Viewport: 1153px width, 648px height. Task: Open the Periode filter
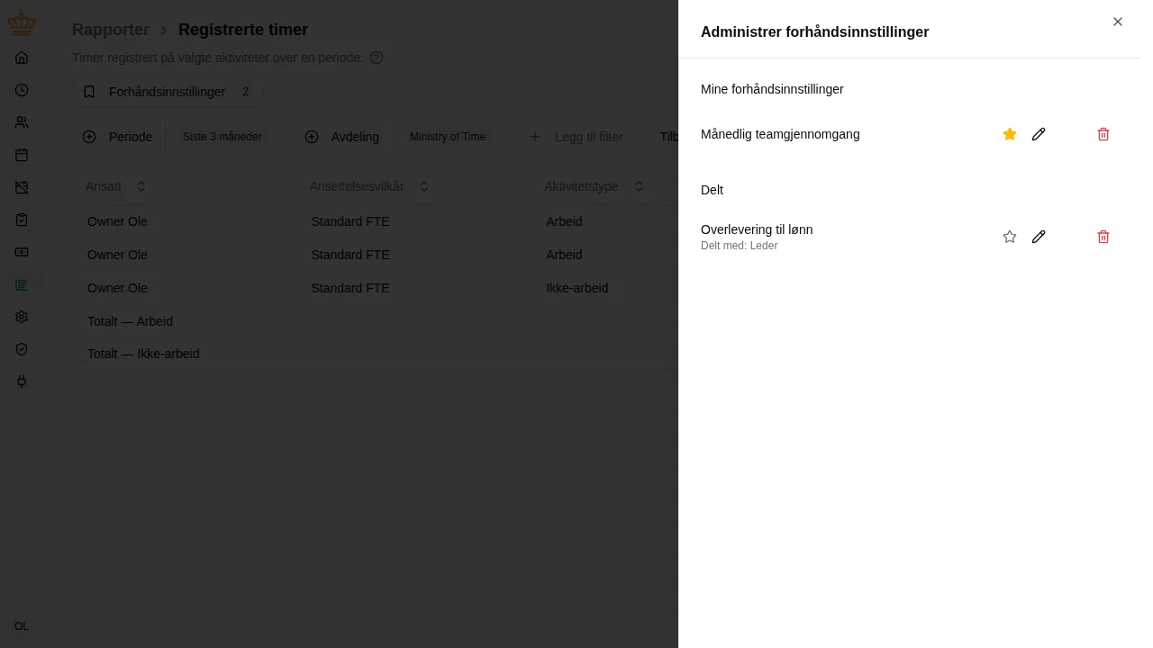(118, 137)
